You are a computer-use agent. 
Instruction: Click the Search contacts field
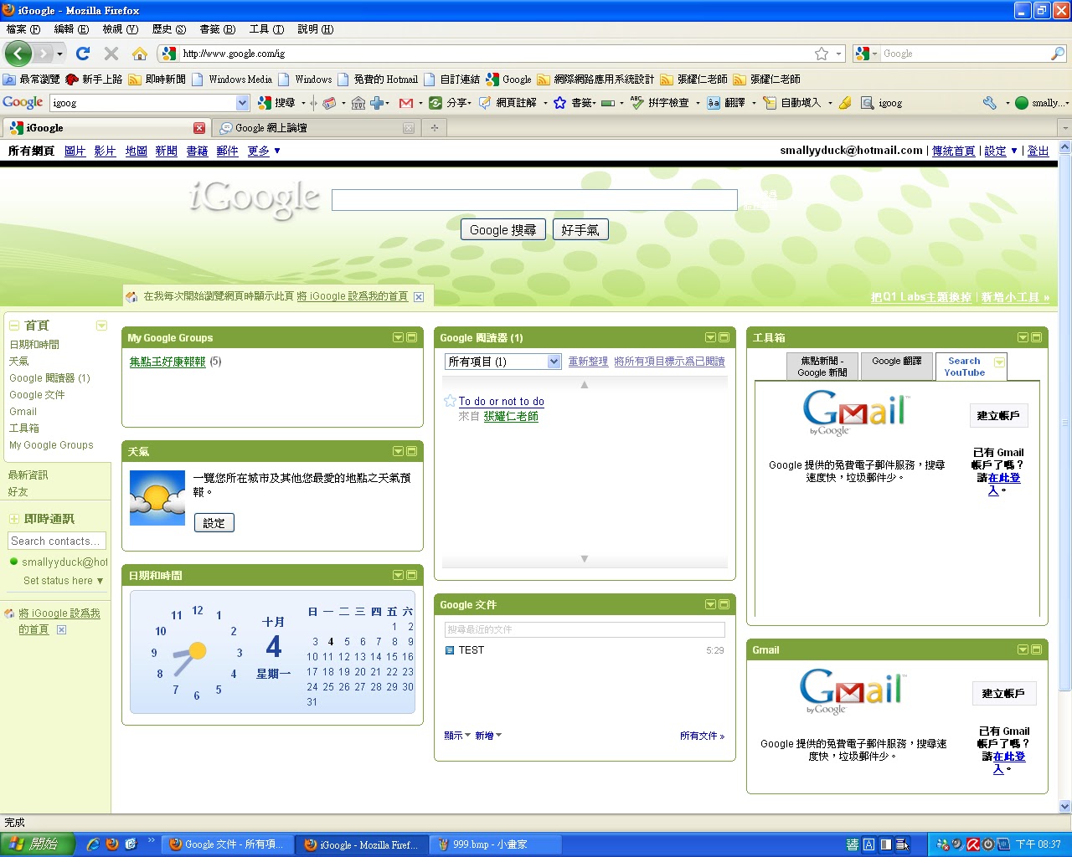(57, 541)
